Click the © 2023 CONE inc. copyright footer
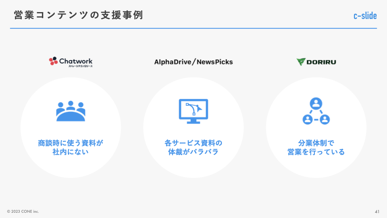This screenshot has height=218, width=387. point(23,212)
